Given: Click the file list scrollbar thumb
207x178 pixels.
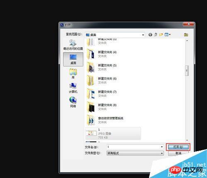Looking at the screenshot, I should 187,71.
